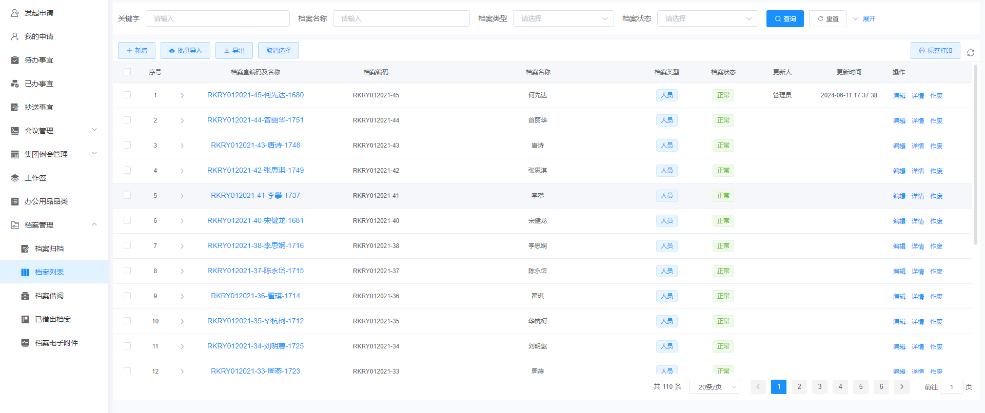The image size is (985, 413).
Task: Collapse the 档案管理 sidebar menu
Action: (94, 224)
